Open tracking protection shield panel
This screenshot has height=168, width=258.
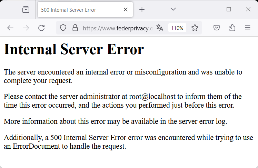63,28
